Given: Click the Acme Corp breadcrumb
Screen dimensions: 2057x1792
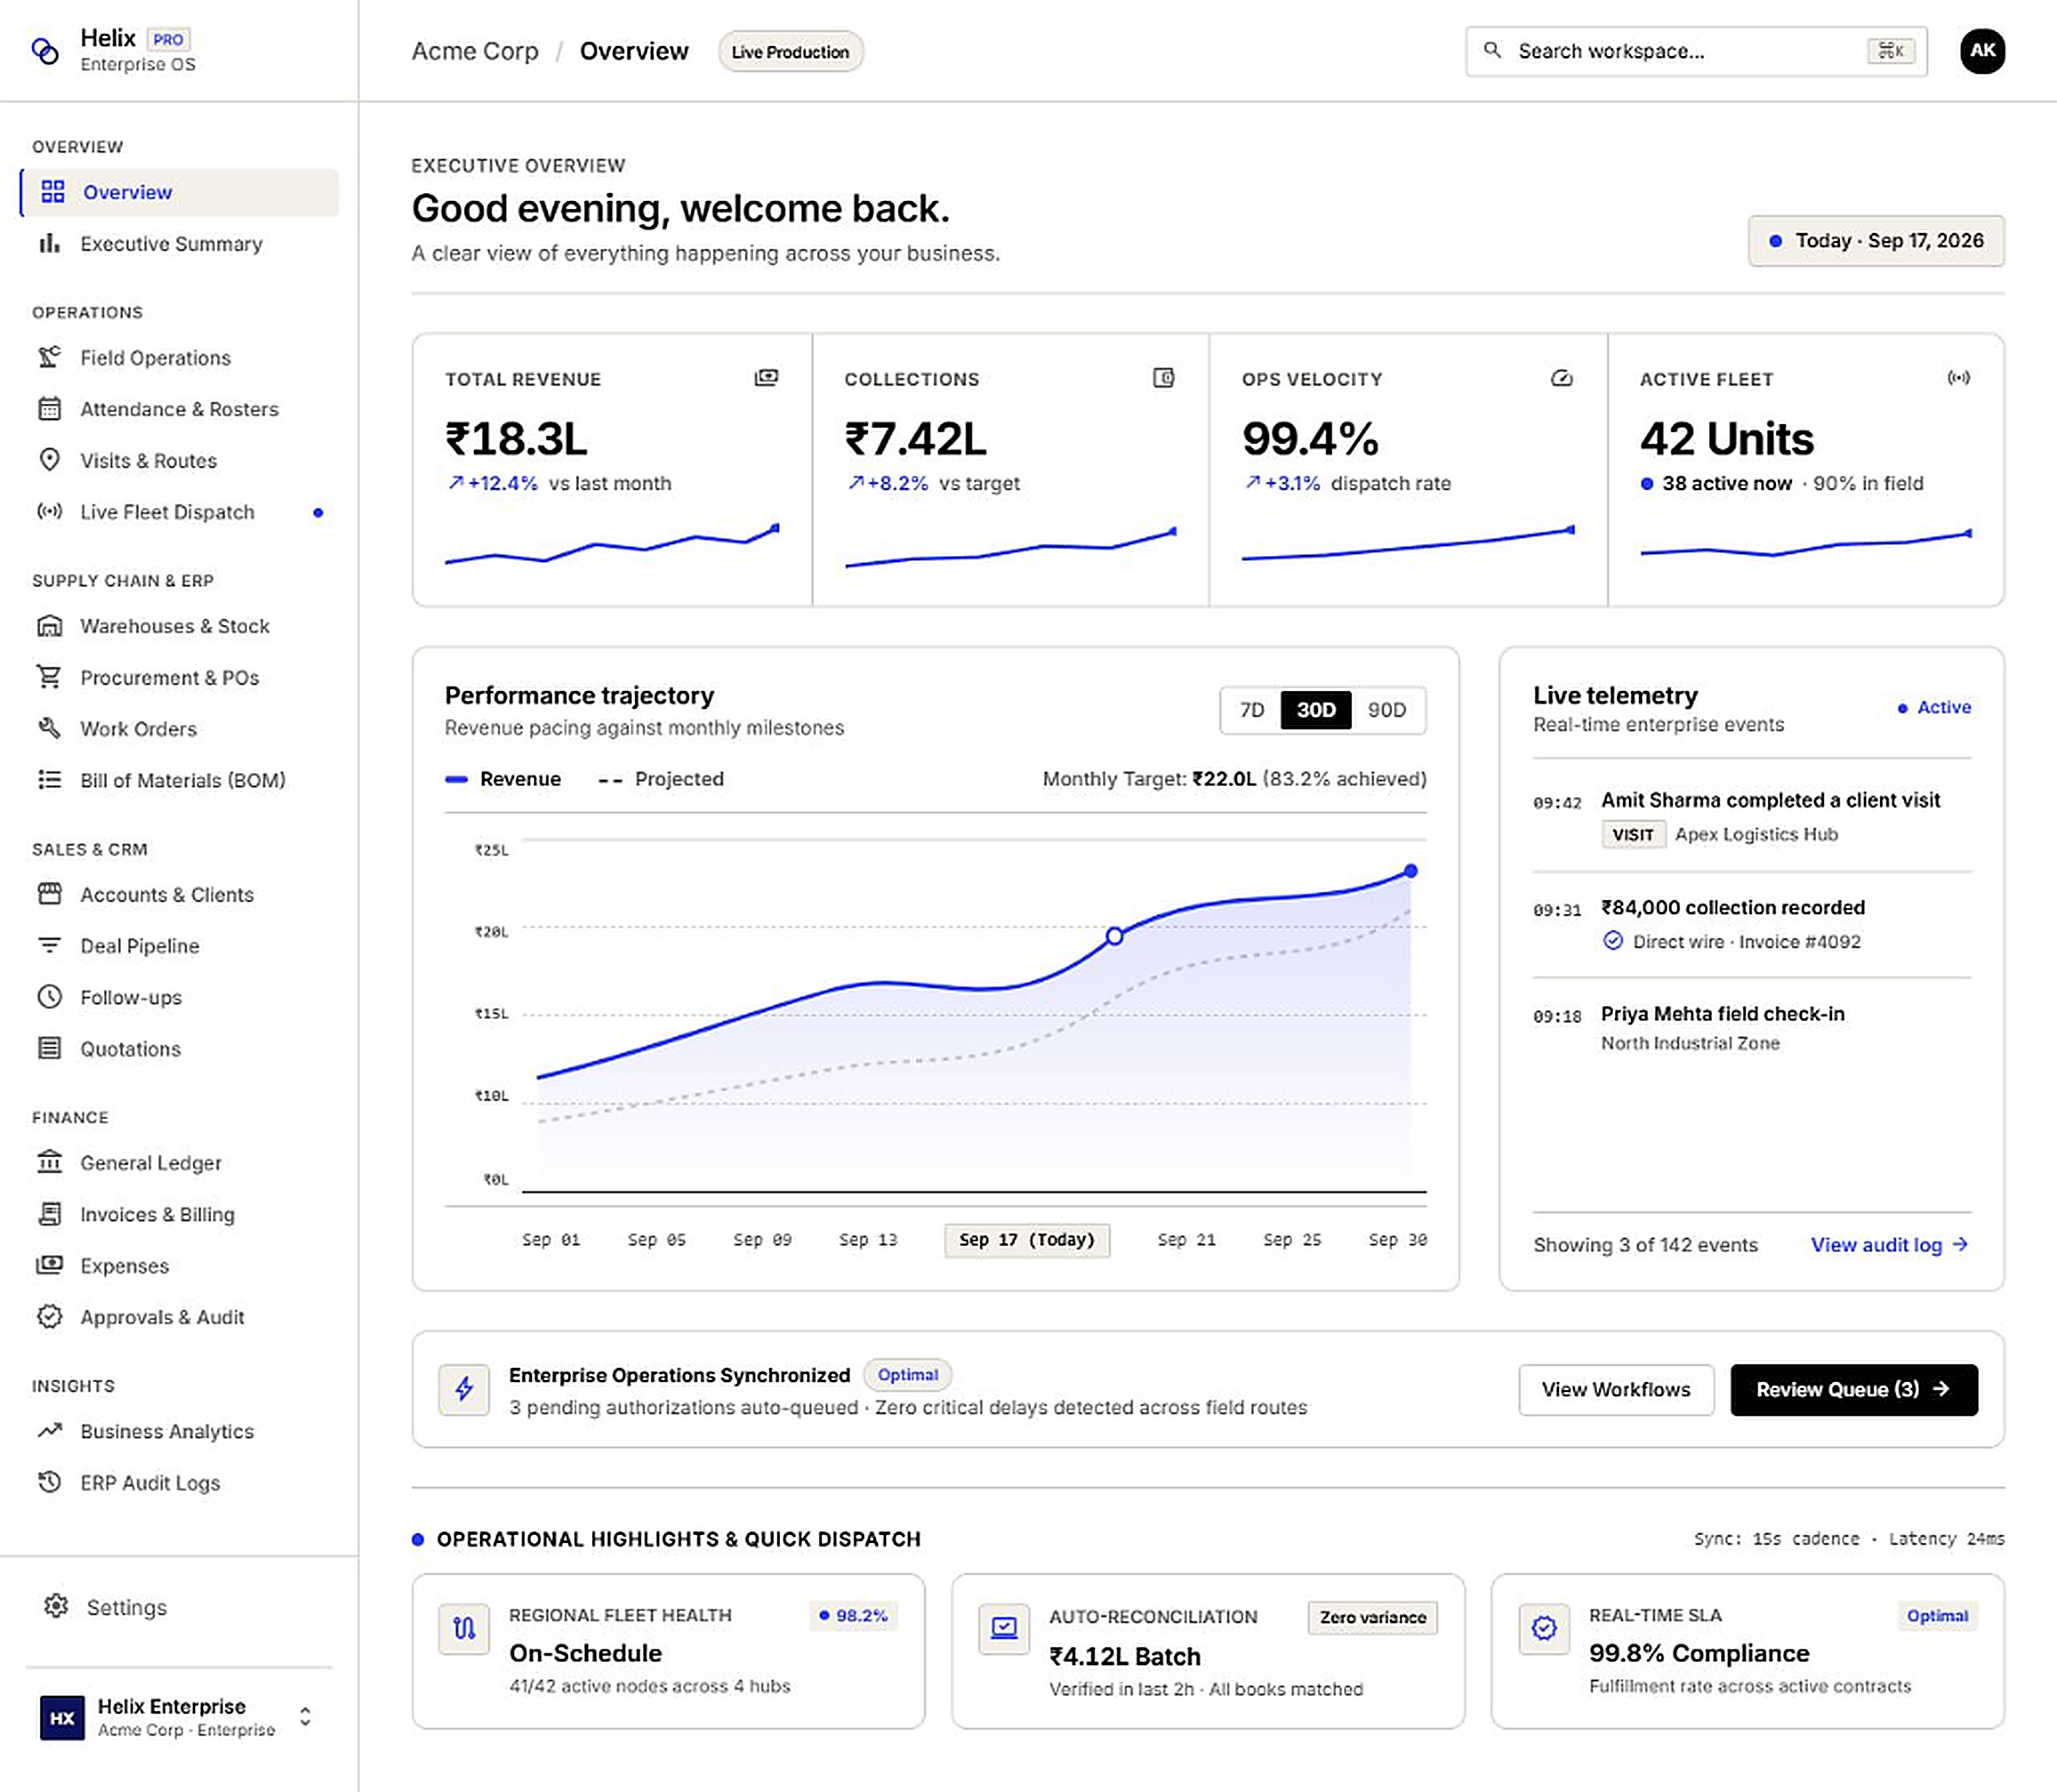Looking at the screenshot, I should [x=475, y=51].
